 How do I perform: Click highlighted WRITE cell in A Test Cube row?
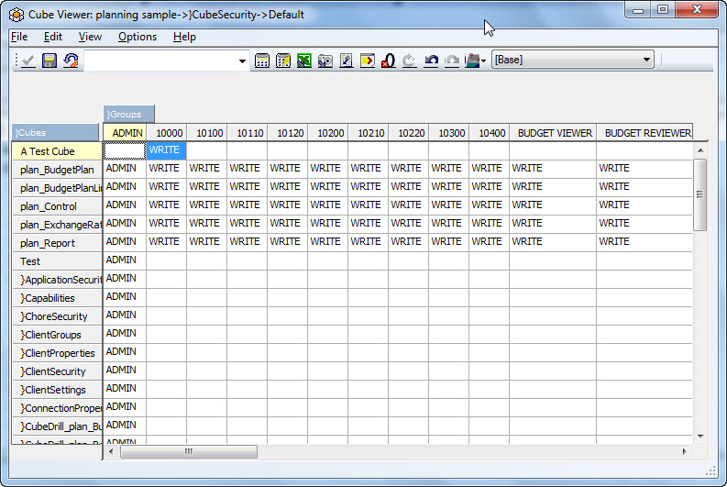(x=167, y=150)
